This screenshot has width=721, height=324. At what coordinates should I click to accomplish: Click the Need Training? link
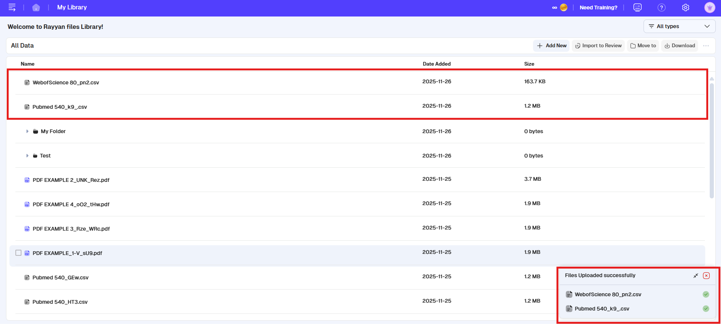[598, 7]
